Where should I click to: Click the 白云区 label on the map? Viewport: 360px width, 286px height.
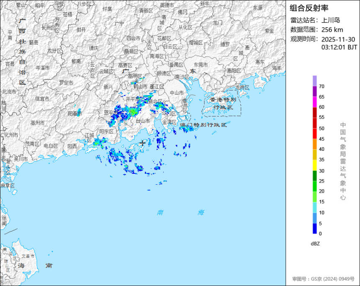coord(170,46)
